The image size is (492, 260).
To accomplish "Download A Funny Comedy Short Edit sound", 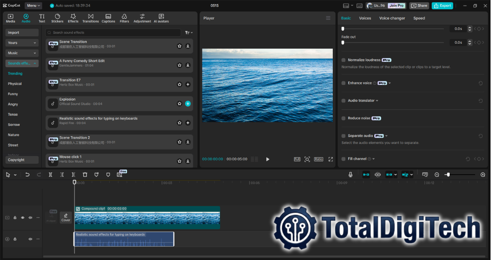I will tap(188, 65).
